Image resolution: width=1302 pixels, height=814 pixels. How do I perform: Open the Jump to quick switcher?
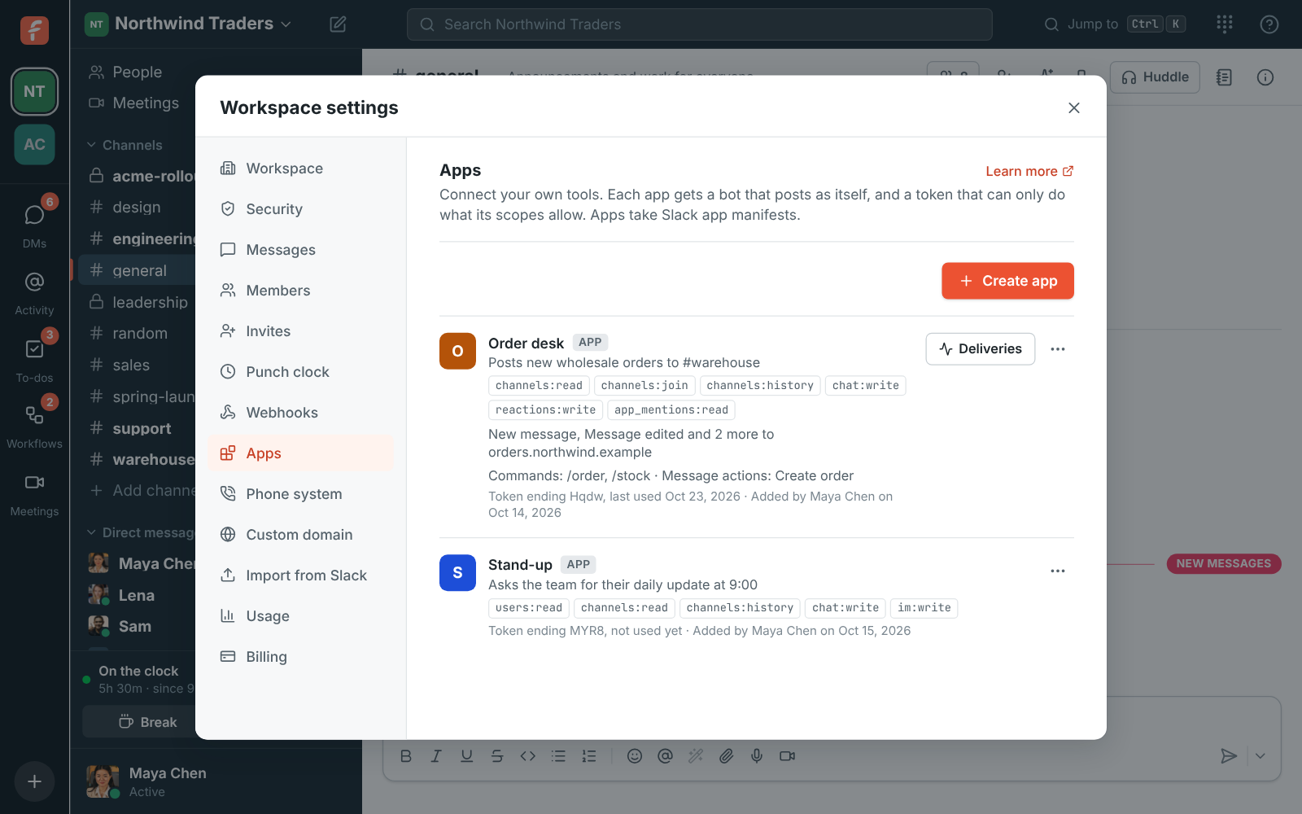point(1115,24)
